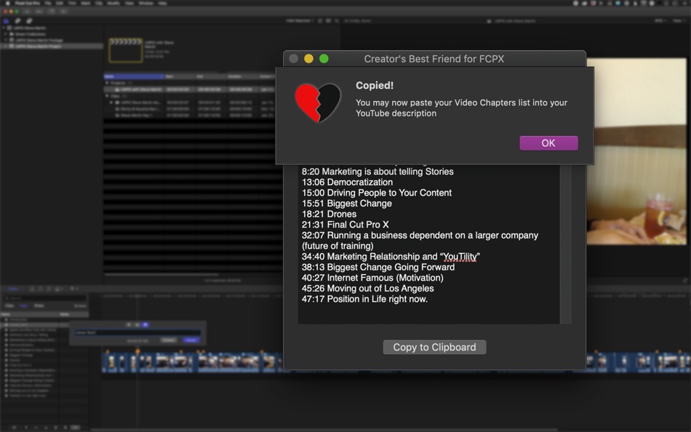
Task: Click the Name column header in browser
Action: [x=134, y=76]
